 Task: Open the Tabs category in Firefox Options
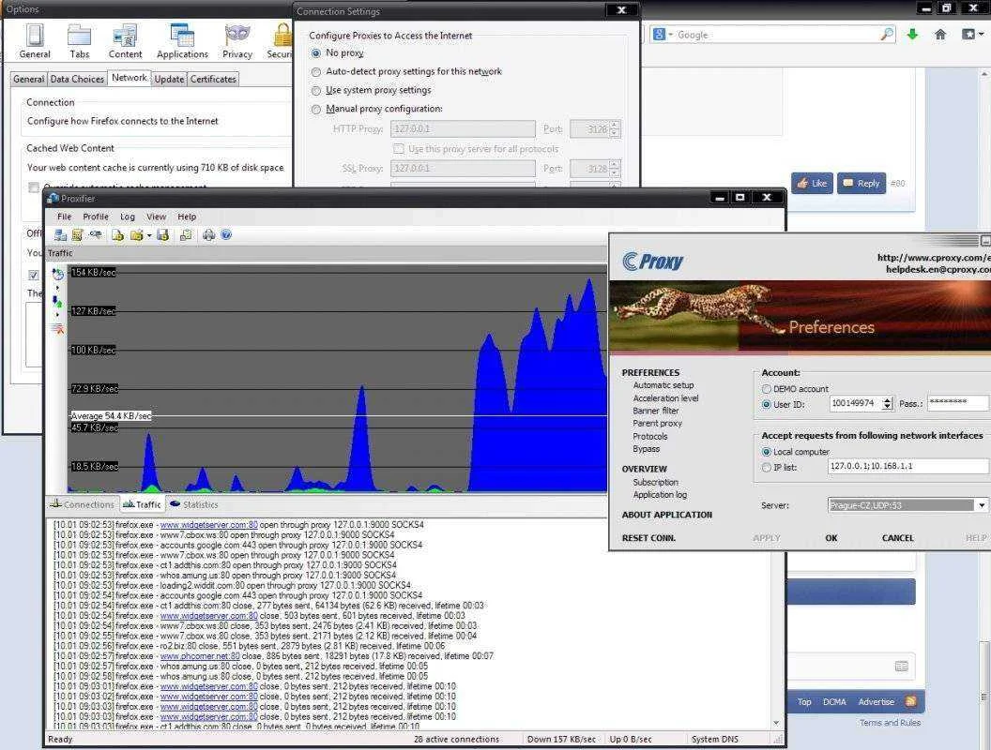click(x=80, y=41)
